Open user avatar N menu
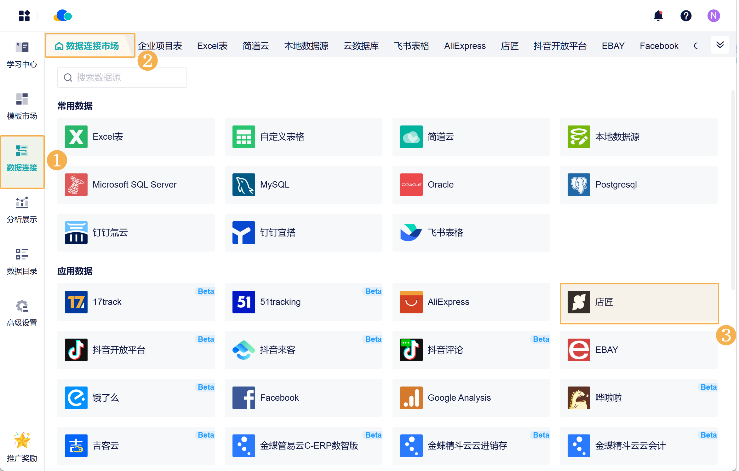Viewport: 739px width, 471px height. click(713, 16)
